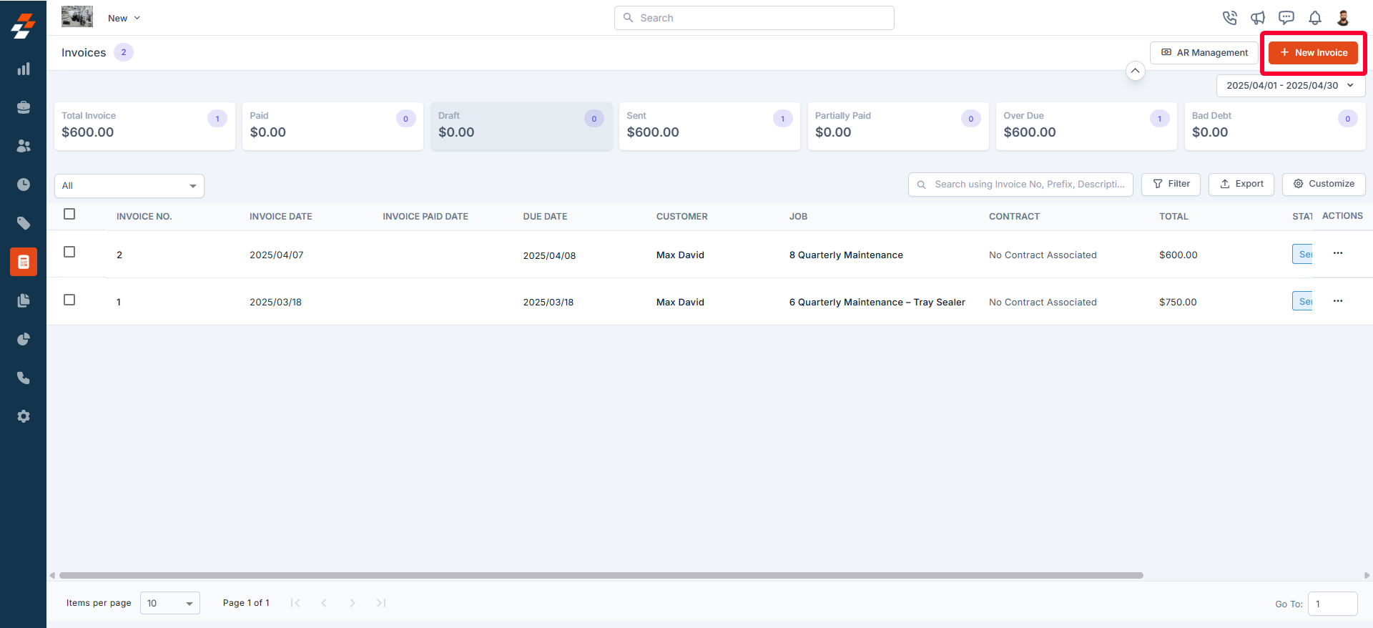Focus the global Search field
1373x628 pixels.
click(x=754, y=18)
